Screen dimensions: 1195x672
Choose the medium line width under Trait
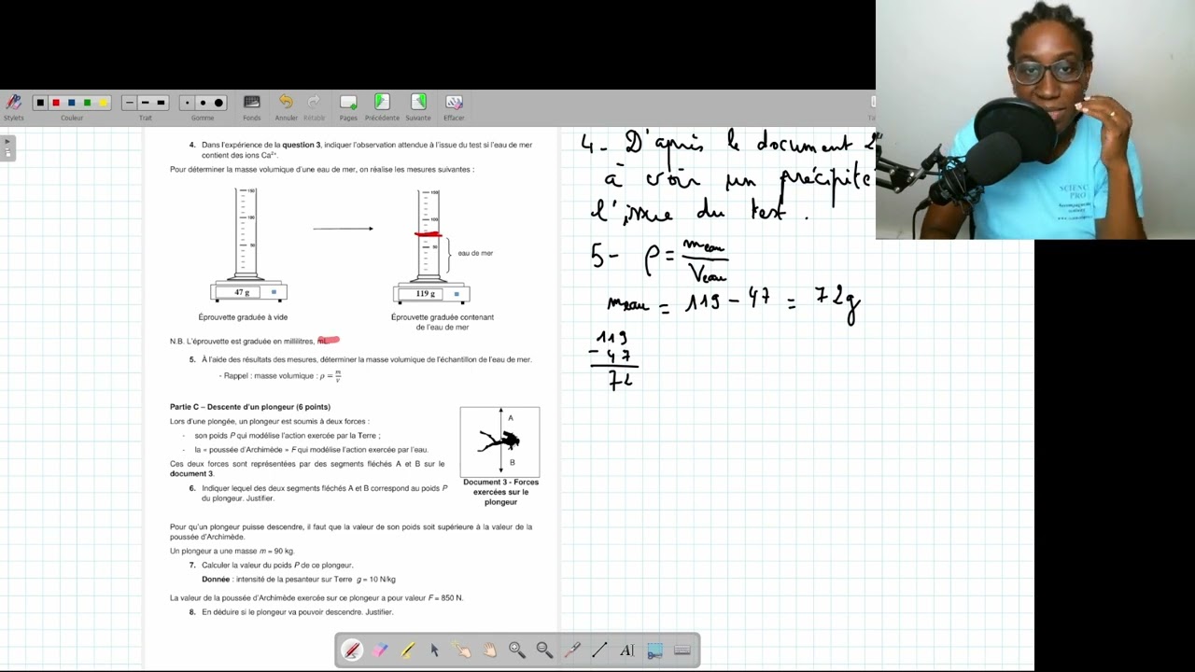[146, 103]
